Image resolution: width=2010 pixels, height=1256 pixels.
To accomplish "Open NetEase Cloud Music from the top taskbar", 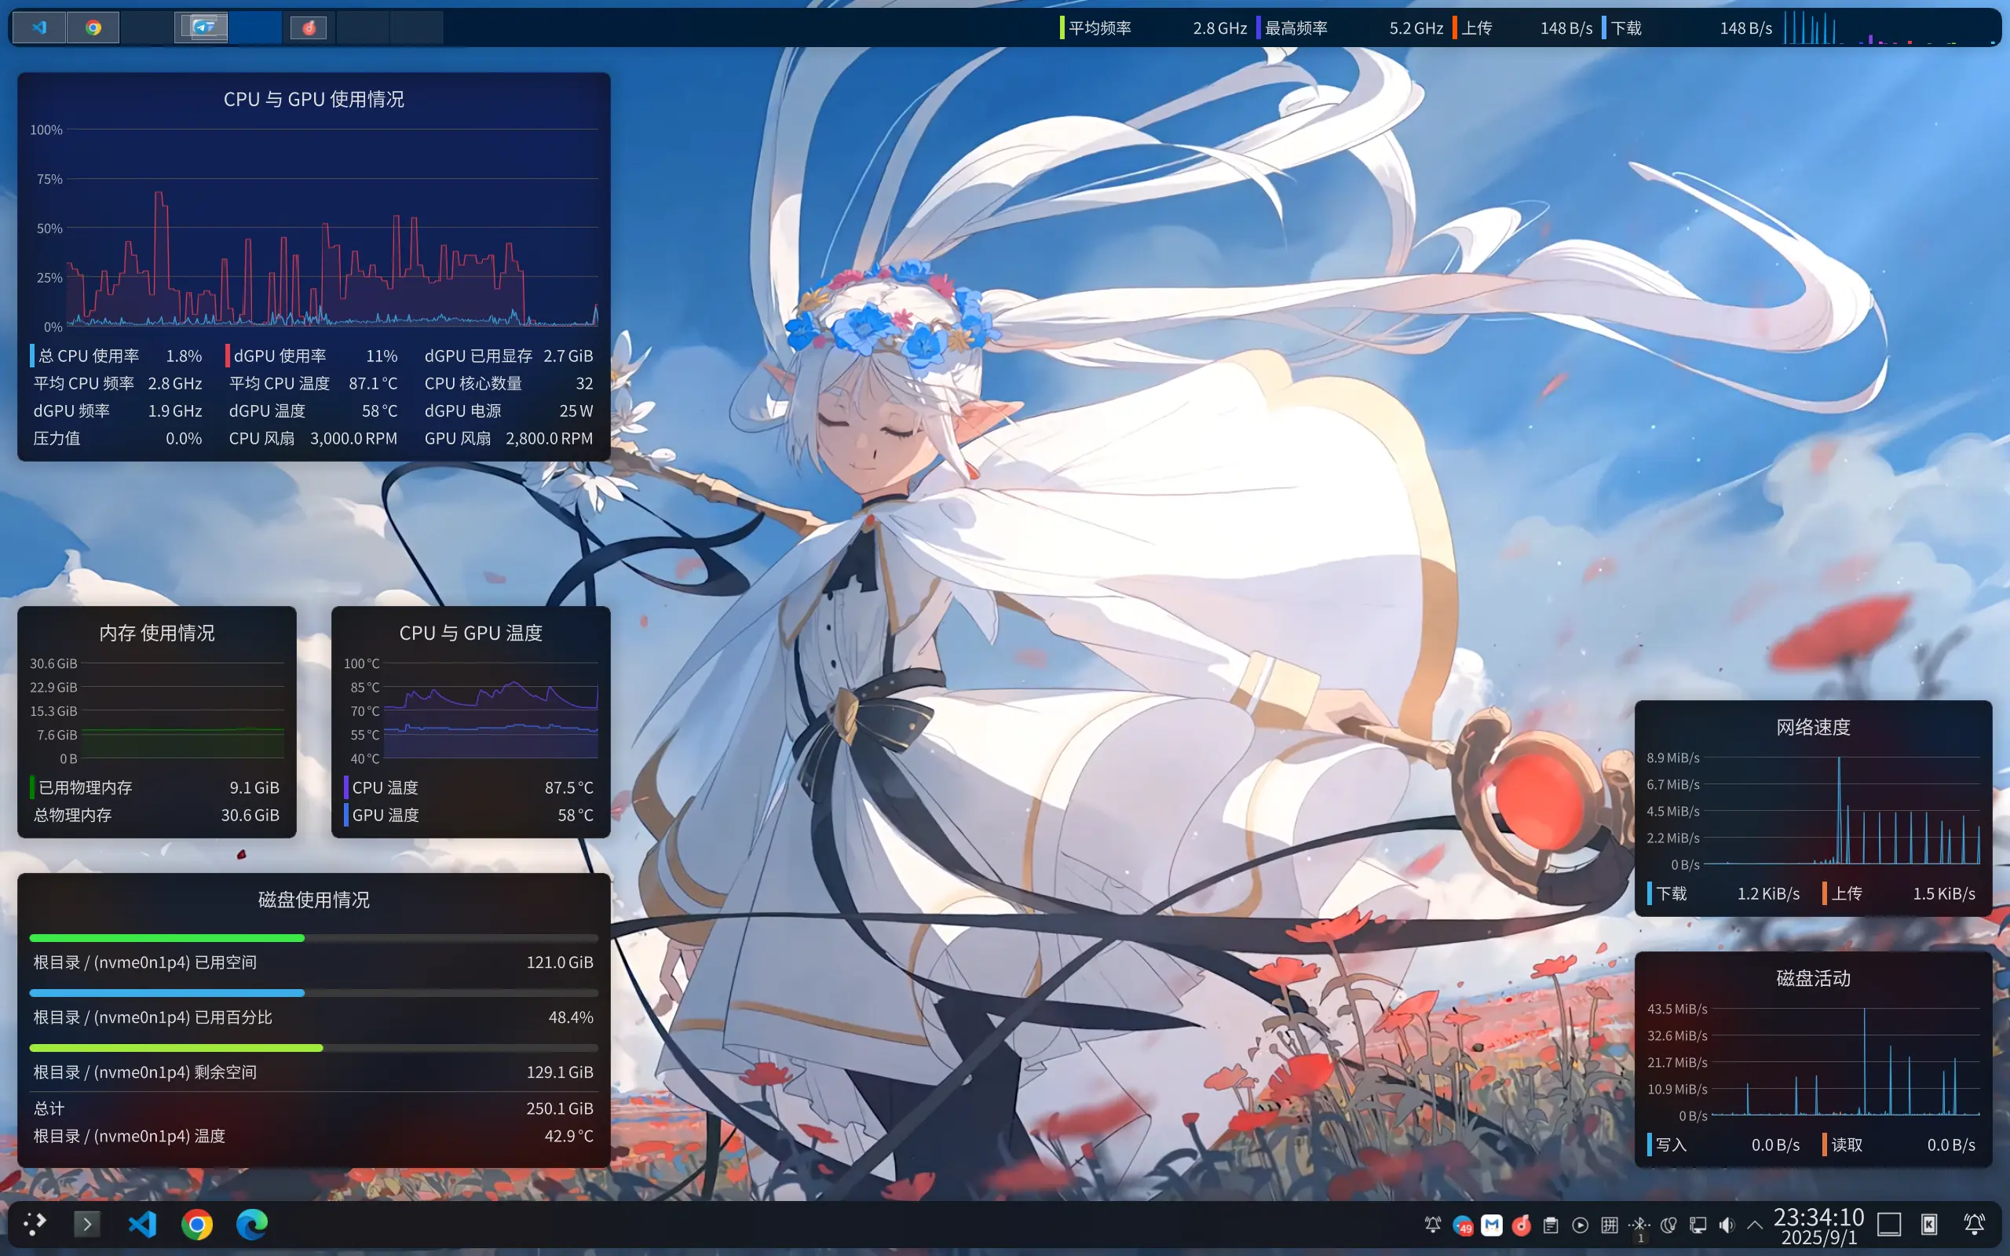I will coord(309,27).
